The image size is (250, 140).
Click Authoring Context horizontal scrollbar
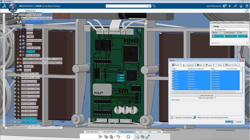(x=230, y=43)
